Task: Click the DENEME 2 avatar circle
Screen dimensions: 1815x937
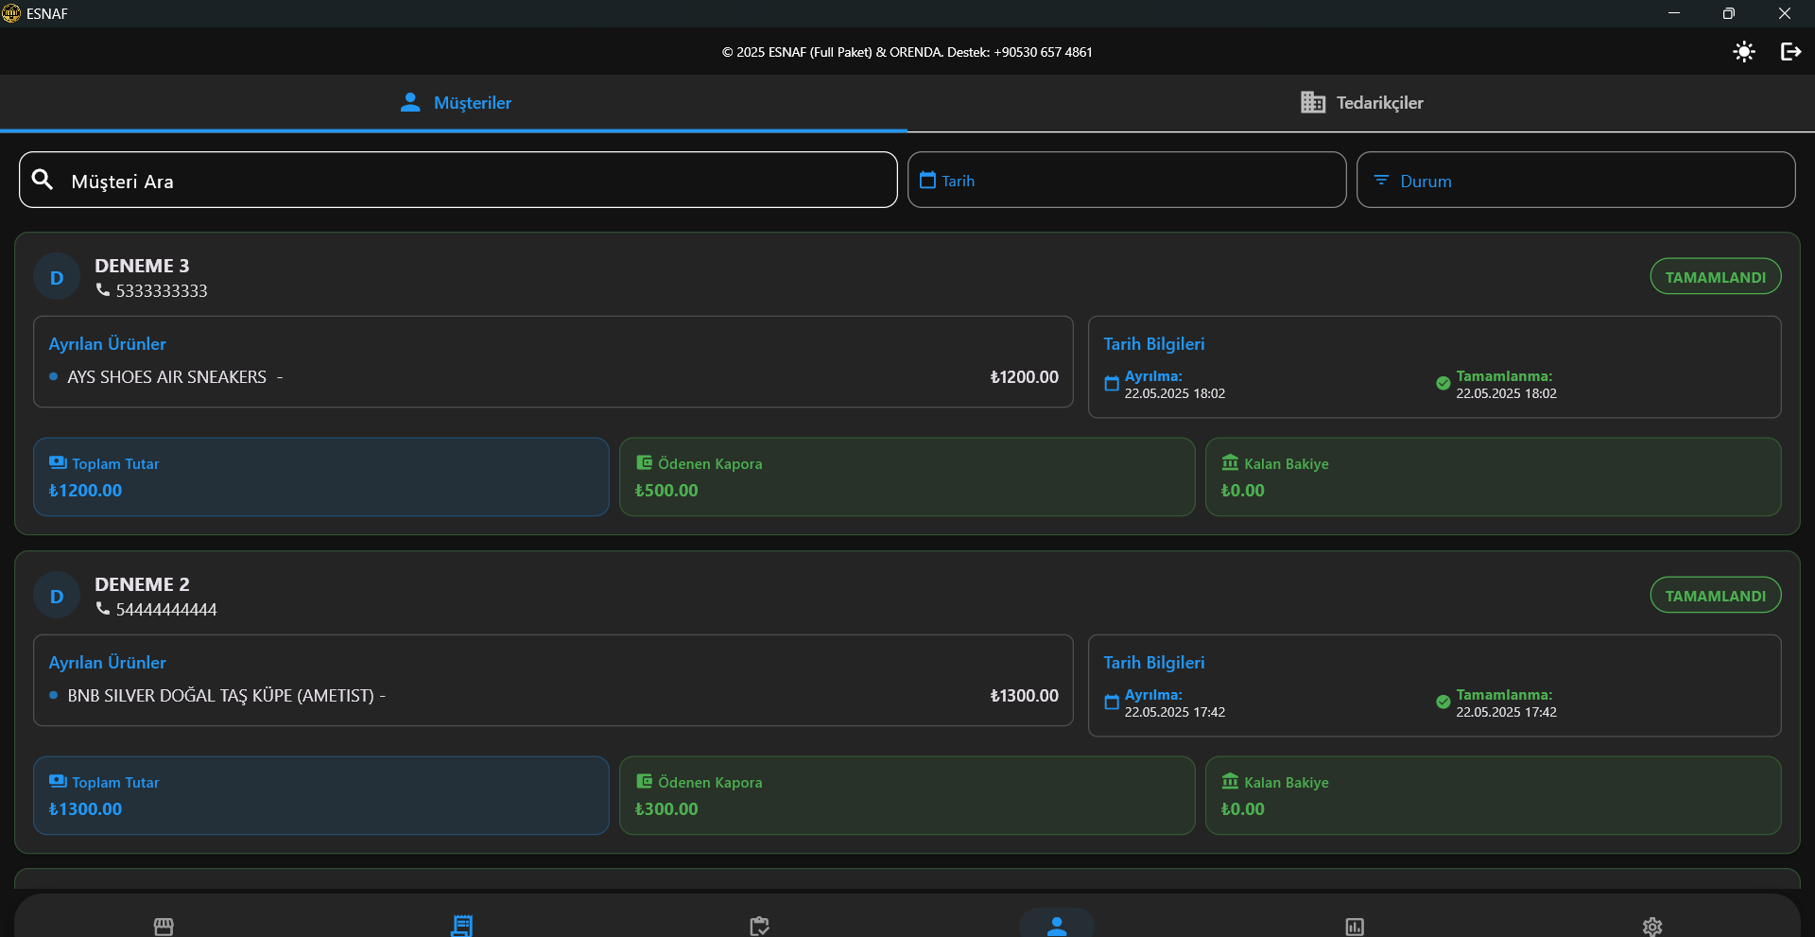Action: point(57,597)
